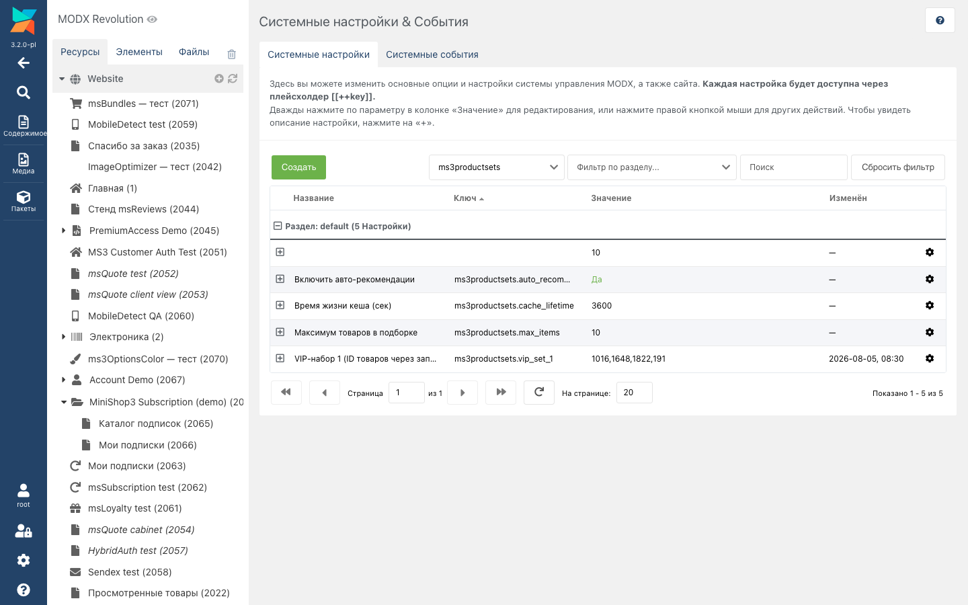
Task: Open Главная (1) resource
Action: (112, 188)
